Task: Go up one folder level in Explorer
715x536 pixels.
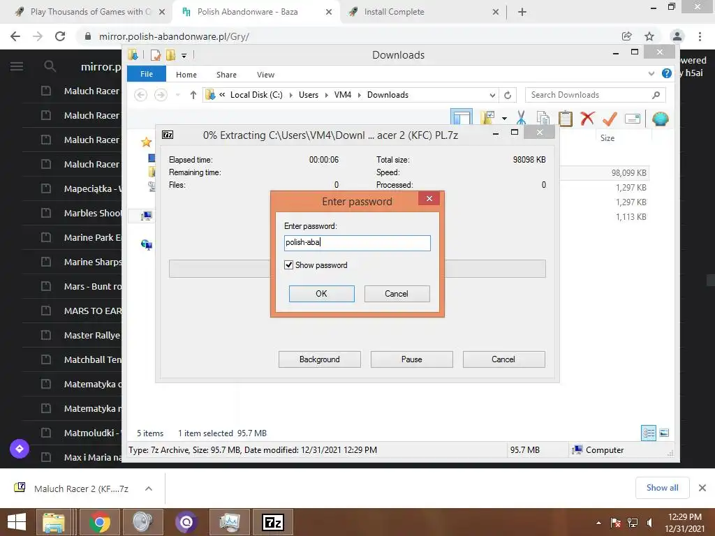Action: pyautogui.click(x=193, y=95)
